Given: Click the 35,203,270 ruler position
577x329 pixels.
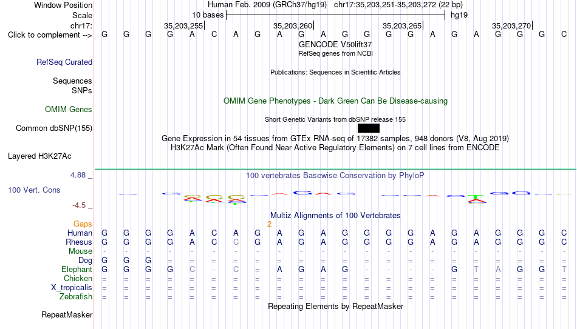Looking at the screenshot, I should tap(511, 25).
